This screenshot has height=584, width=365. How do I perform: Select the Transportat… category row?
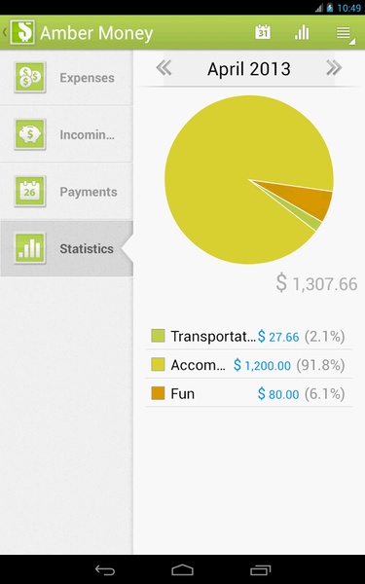[248, 336]
